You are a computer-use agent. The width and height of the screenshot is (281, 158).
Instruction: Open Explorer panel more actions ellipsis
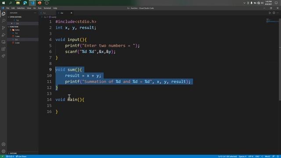35,13
